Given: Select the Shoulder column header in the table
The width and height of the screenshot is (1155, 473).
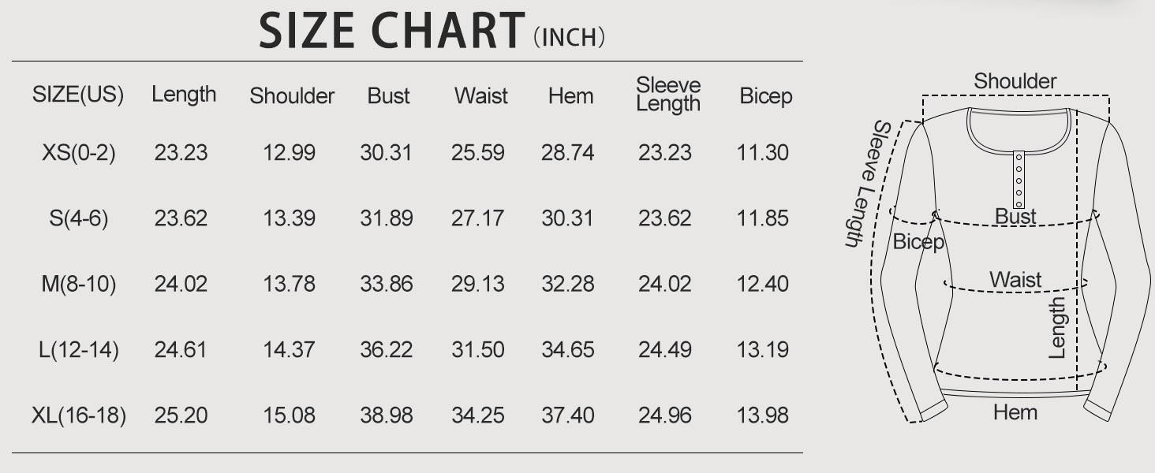Looking at the screenshot, I should pos(292,96).
